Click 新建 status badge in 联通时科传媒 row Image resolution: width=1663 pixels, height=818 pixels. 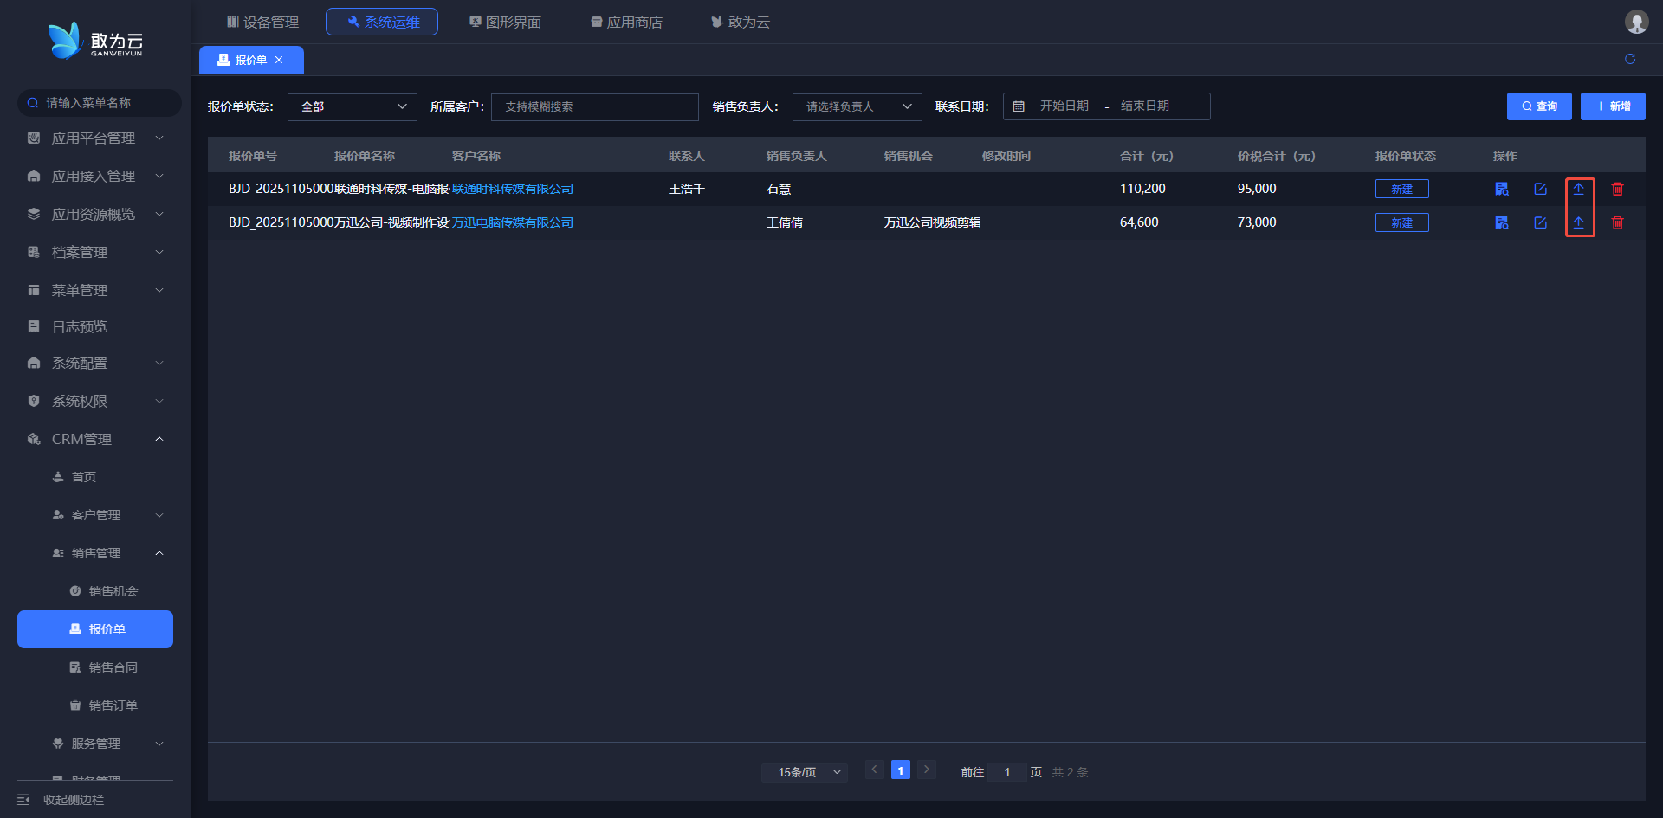tap(1401, 189)
